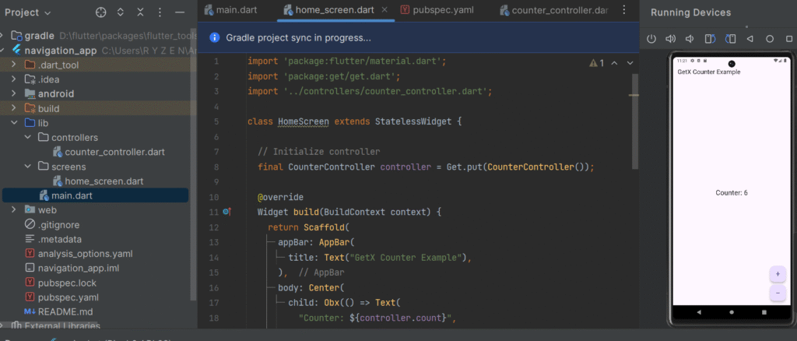This screenshot has height=341, width=797.
Task: Tap the plus button in emulator
Action: click(x=777, y=274)
